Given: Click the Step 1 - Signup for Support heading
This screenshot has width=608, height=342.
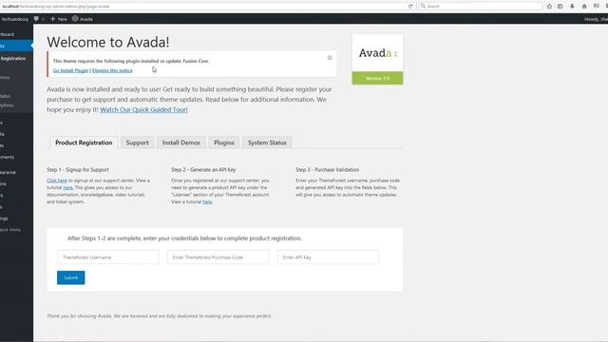Looking at the screenshot, I should 78,169.
